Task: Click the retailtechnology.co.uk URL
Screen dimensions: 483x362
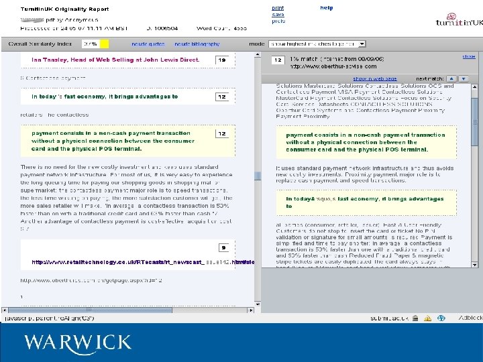Action: [x=143, y=262]
